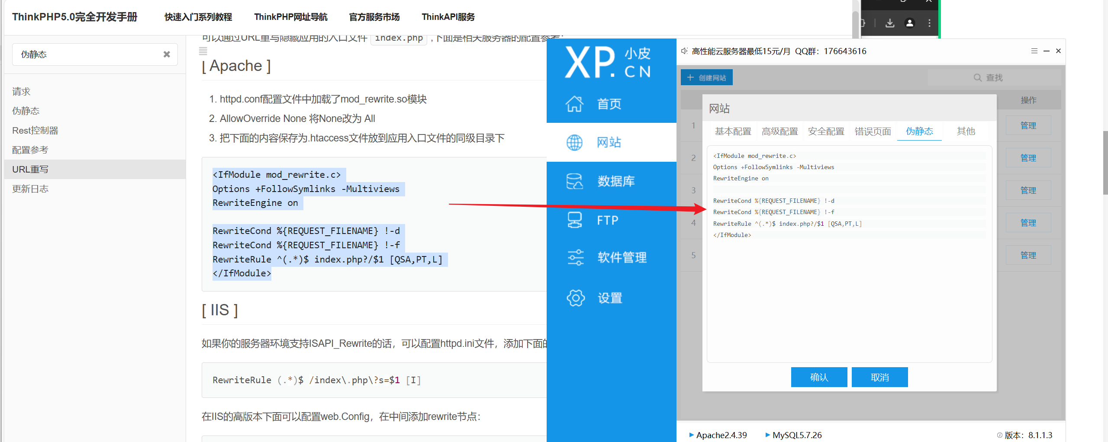Image resolution: width=1108 pixels, height=442 pixels.
Task: Open 官方服务市场 link
Action: (x=374, y=17)
